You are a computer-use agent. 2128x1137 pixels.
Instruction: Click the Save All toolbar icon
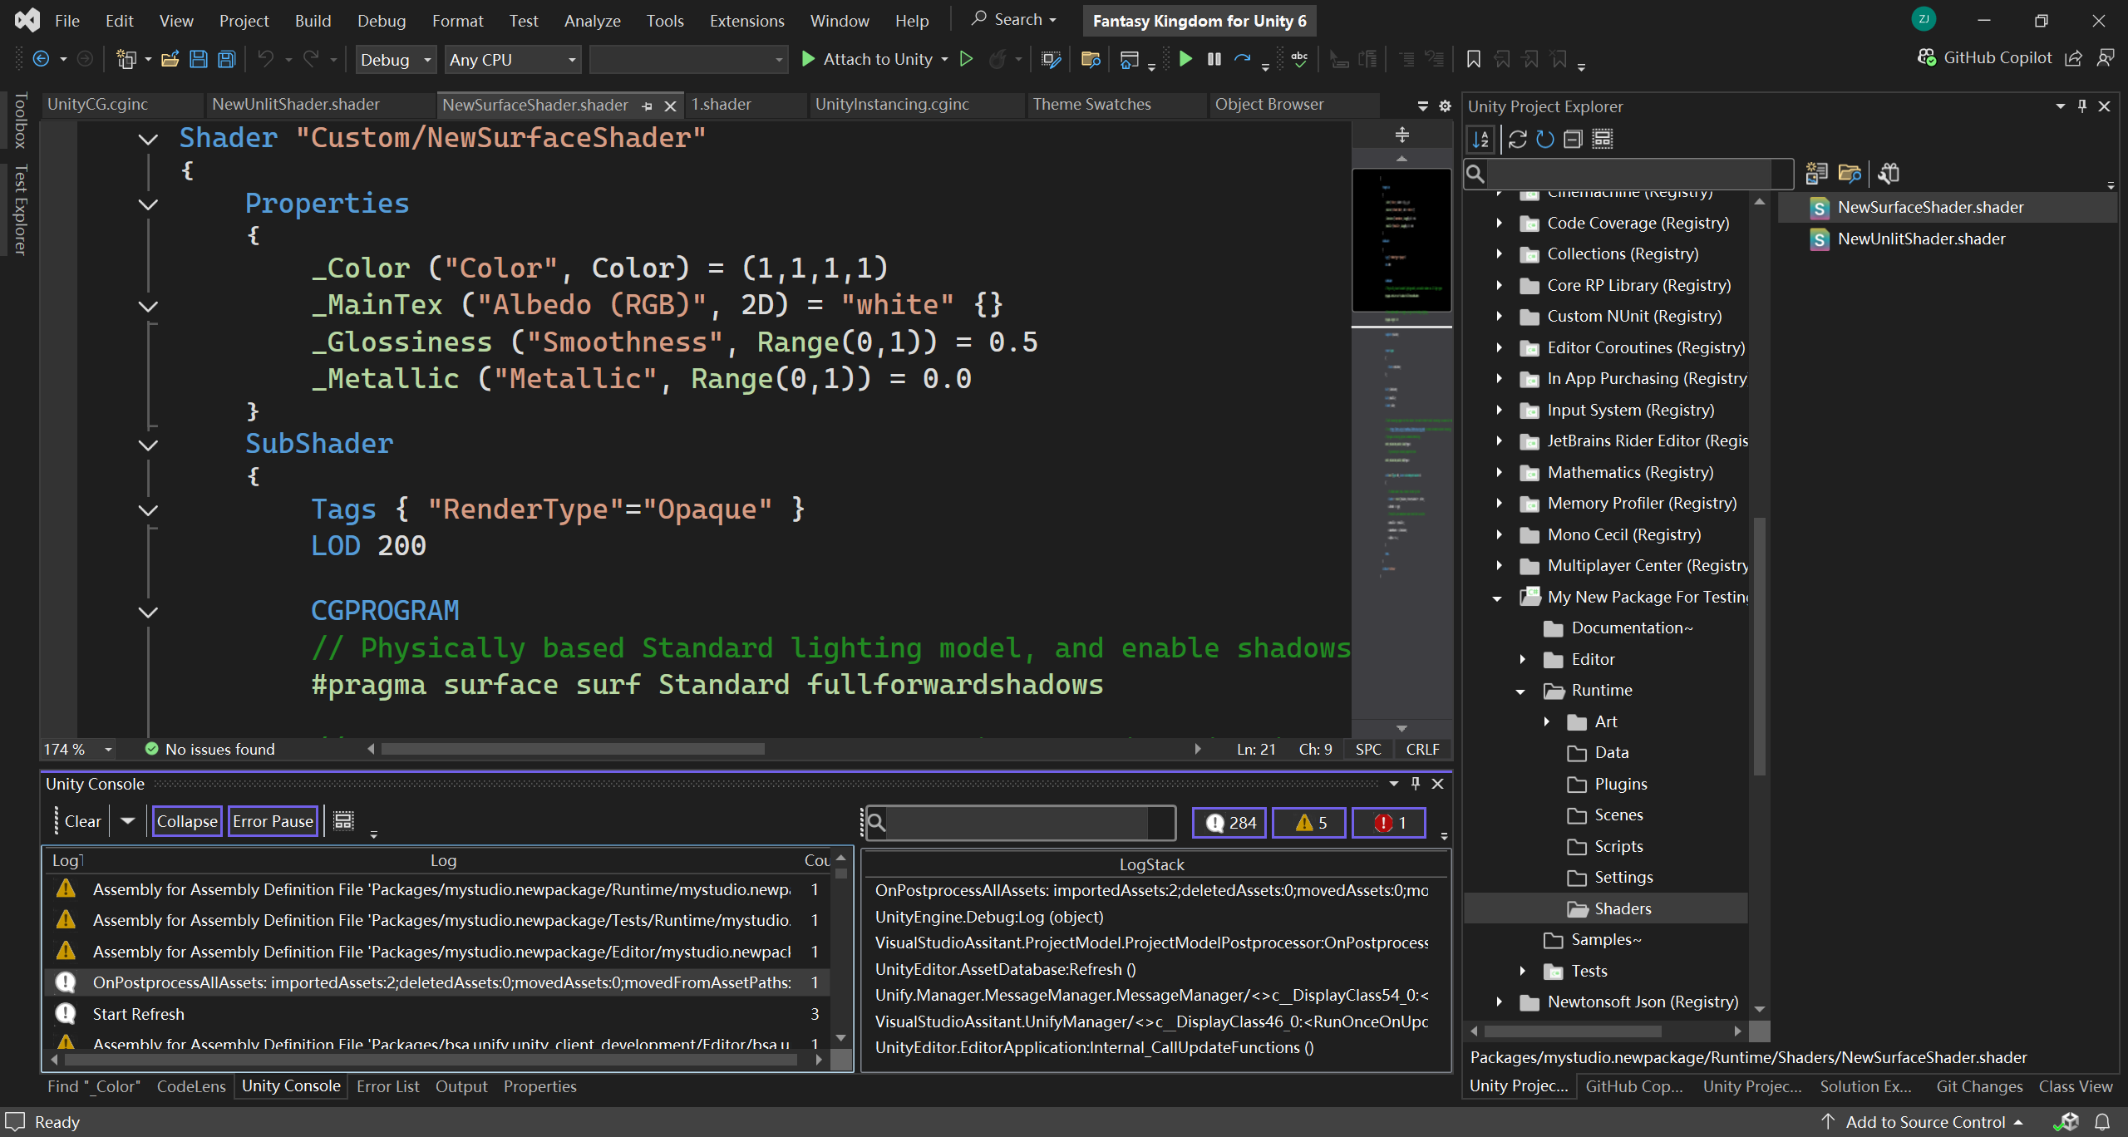click(x=226, y=59)
